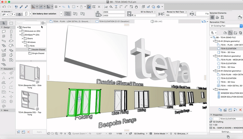Screen dimensions: 243x139
Task: Click the Undo icon in toolbar
Action: [x=4, y=6]
